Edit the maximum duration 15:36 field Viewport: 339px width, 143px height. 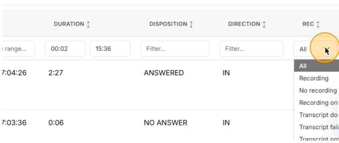110,49
